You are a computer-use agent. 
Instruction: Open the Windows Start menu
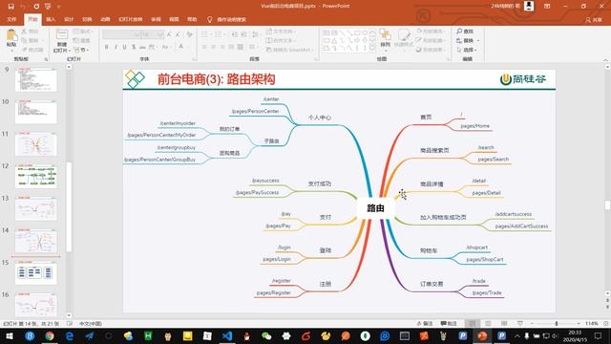(9, 335)
